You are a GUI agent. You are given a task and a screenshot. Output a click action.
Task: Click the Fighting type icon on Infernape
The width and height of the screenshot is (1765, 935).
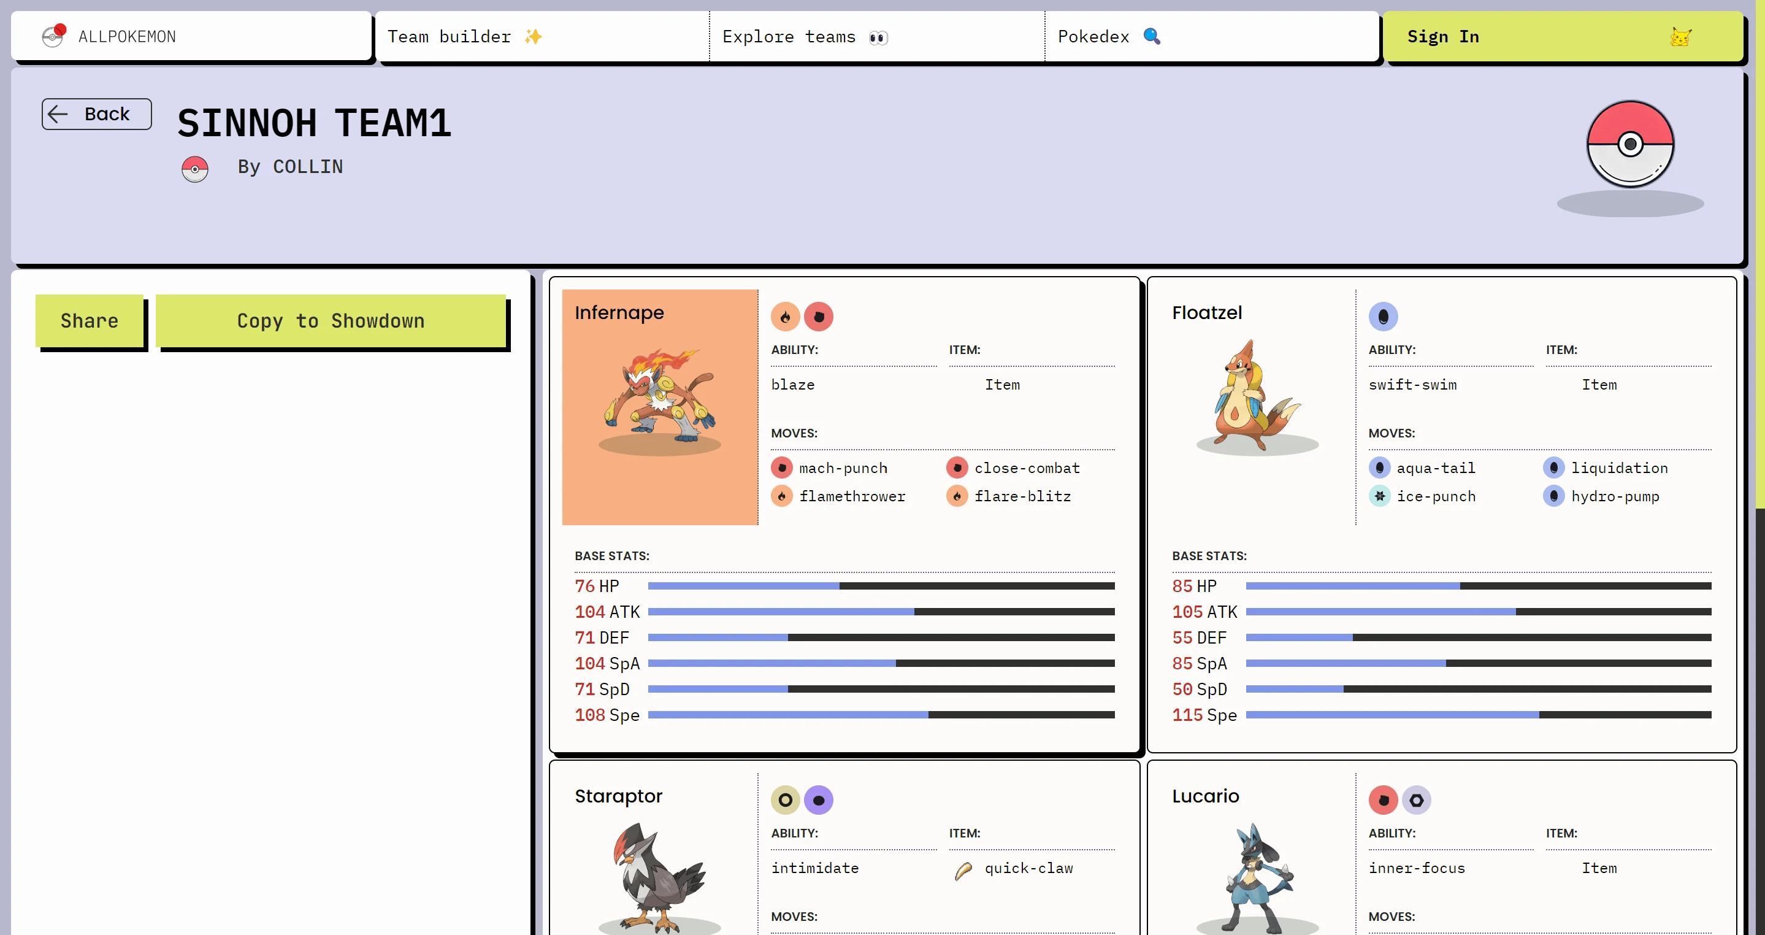pos(817,317)
